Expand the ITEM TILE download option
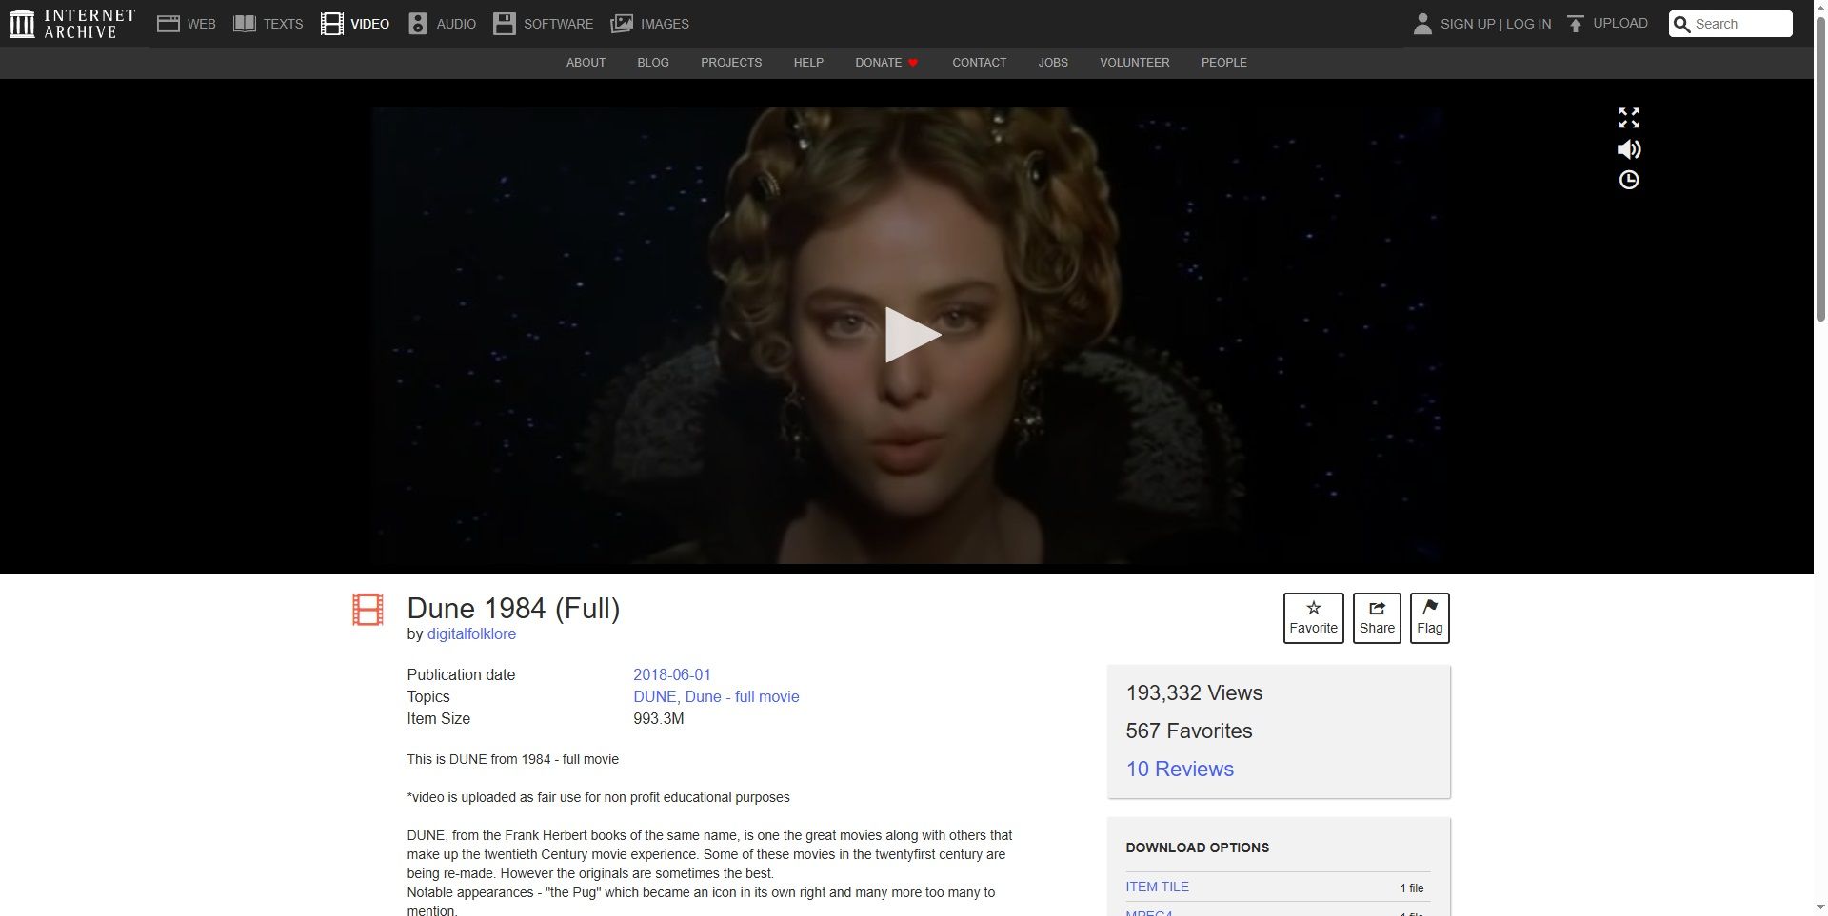Screen dimensions: 1828x916 (x=1157, y=887)
